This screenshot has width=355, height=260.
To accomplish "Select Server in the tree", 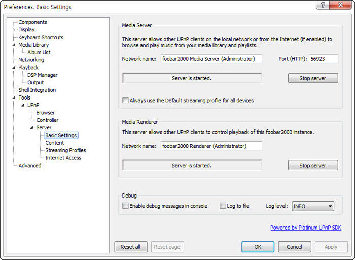I will [x=44, y=127].
